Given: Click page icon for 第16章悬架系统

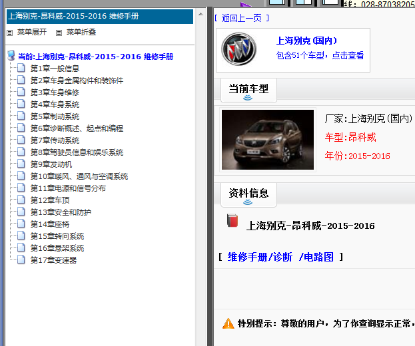Looking at the screenshot, I should 21,248.
